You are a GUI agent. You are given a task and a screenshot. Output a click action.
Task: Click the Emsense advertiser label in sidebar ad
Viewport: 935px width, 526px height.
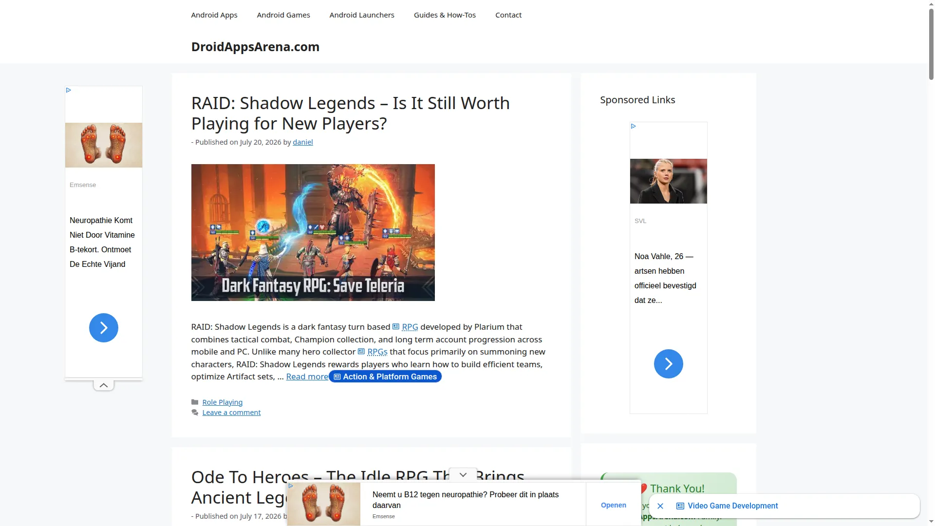click(82, 185)
